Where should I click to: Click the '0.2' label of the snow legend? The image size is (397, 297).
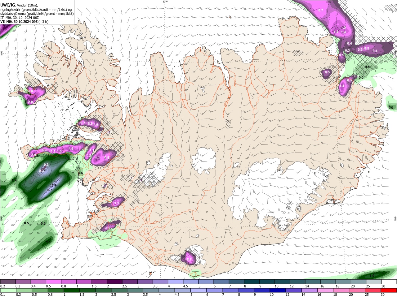coord(2,286)
